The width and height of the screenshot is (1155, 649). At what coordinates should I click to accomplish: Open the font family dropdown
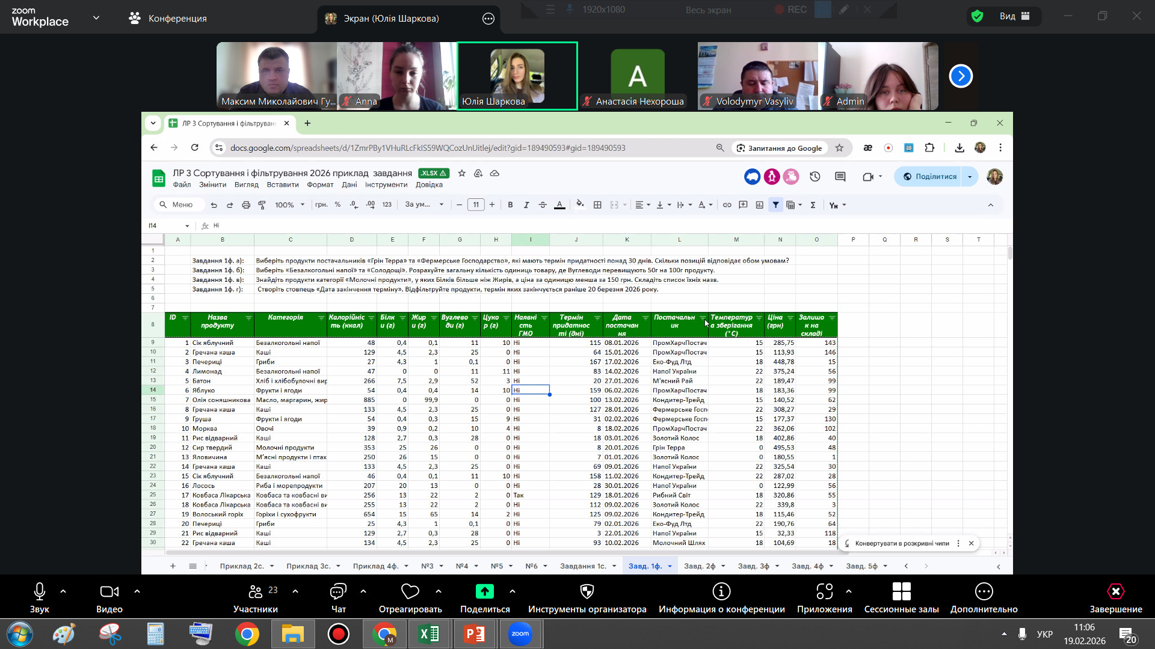point(424,205)
